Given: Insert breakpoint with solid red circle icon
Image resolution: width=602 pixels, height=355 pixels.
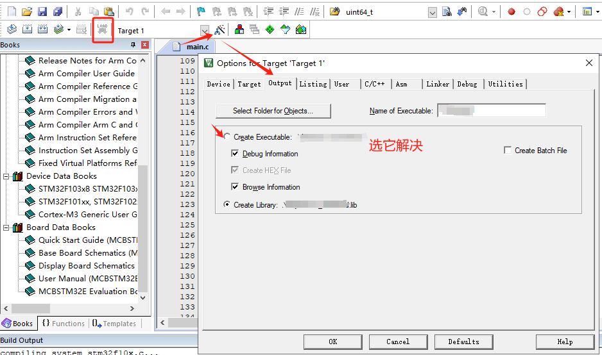Looking at the screenshot, I should [x=511, y=12].
